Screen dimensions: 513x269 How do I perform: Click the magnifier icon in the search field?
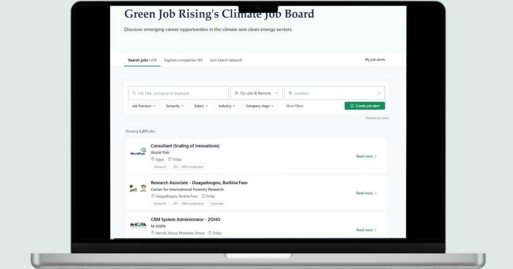(x=134, y=93)
